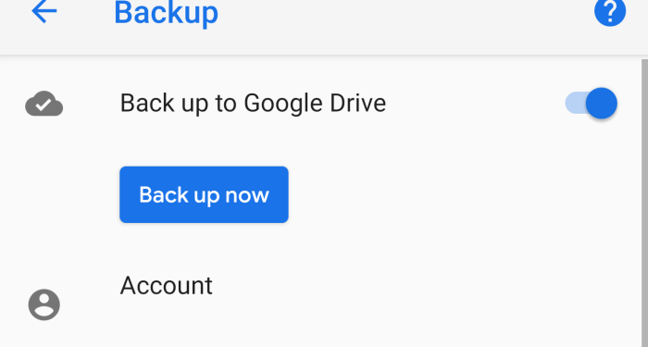Click the cloud with checkmark icon
Image resolution: width=648 pixels, height=347 pixels.
tap(44, 104)
